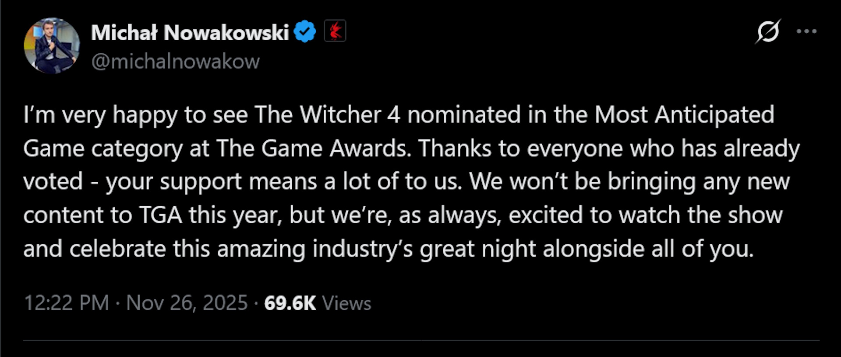
Task: Open the Grok slashed-circle icon
Action: point(767,31)
